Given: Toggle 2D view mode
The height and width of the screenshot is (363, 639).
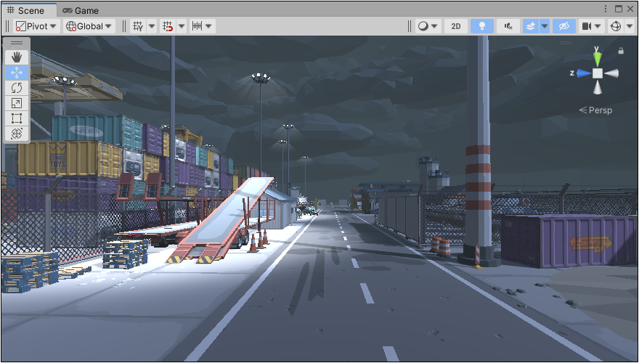Looking at the screenshot, I should (455, 26).
